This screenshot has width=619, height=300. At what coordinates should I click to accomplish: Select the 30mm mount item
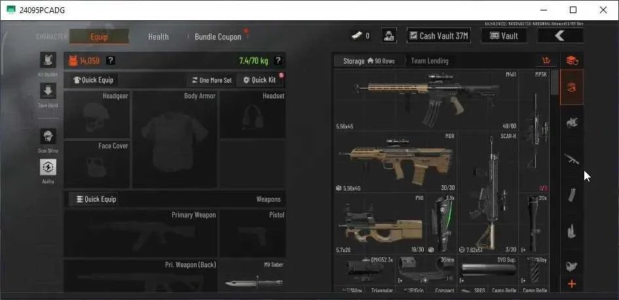tap(426, 270)
